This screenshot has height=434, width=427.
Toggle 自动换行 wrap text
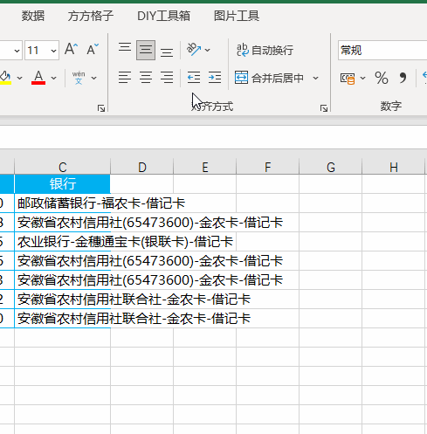pos(265,50)
